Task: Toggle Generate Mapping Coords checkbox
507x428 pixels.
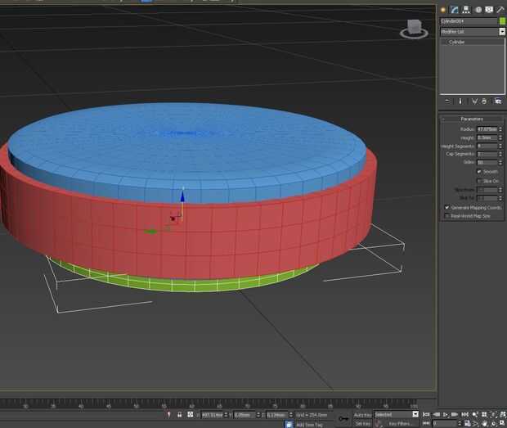Action: tap(446, 208)
